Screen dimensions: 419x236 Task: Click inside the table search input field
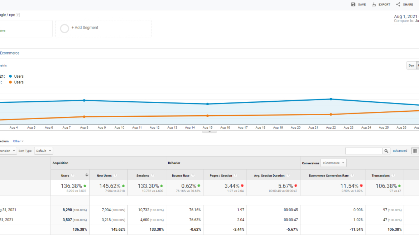point(363,151)
